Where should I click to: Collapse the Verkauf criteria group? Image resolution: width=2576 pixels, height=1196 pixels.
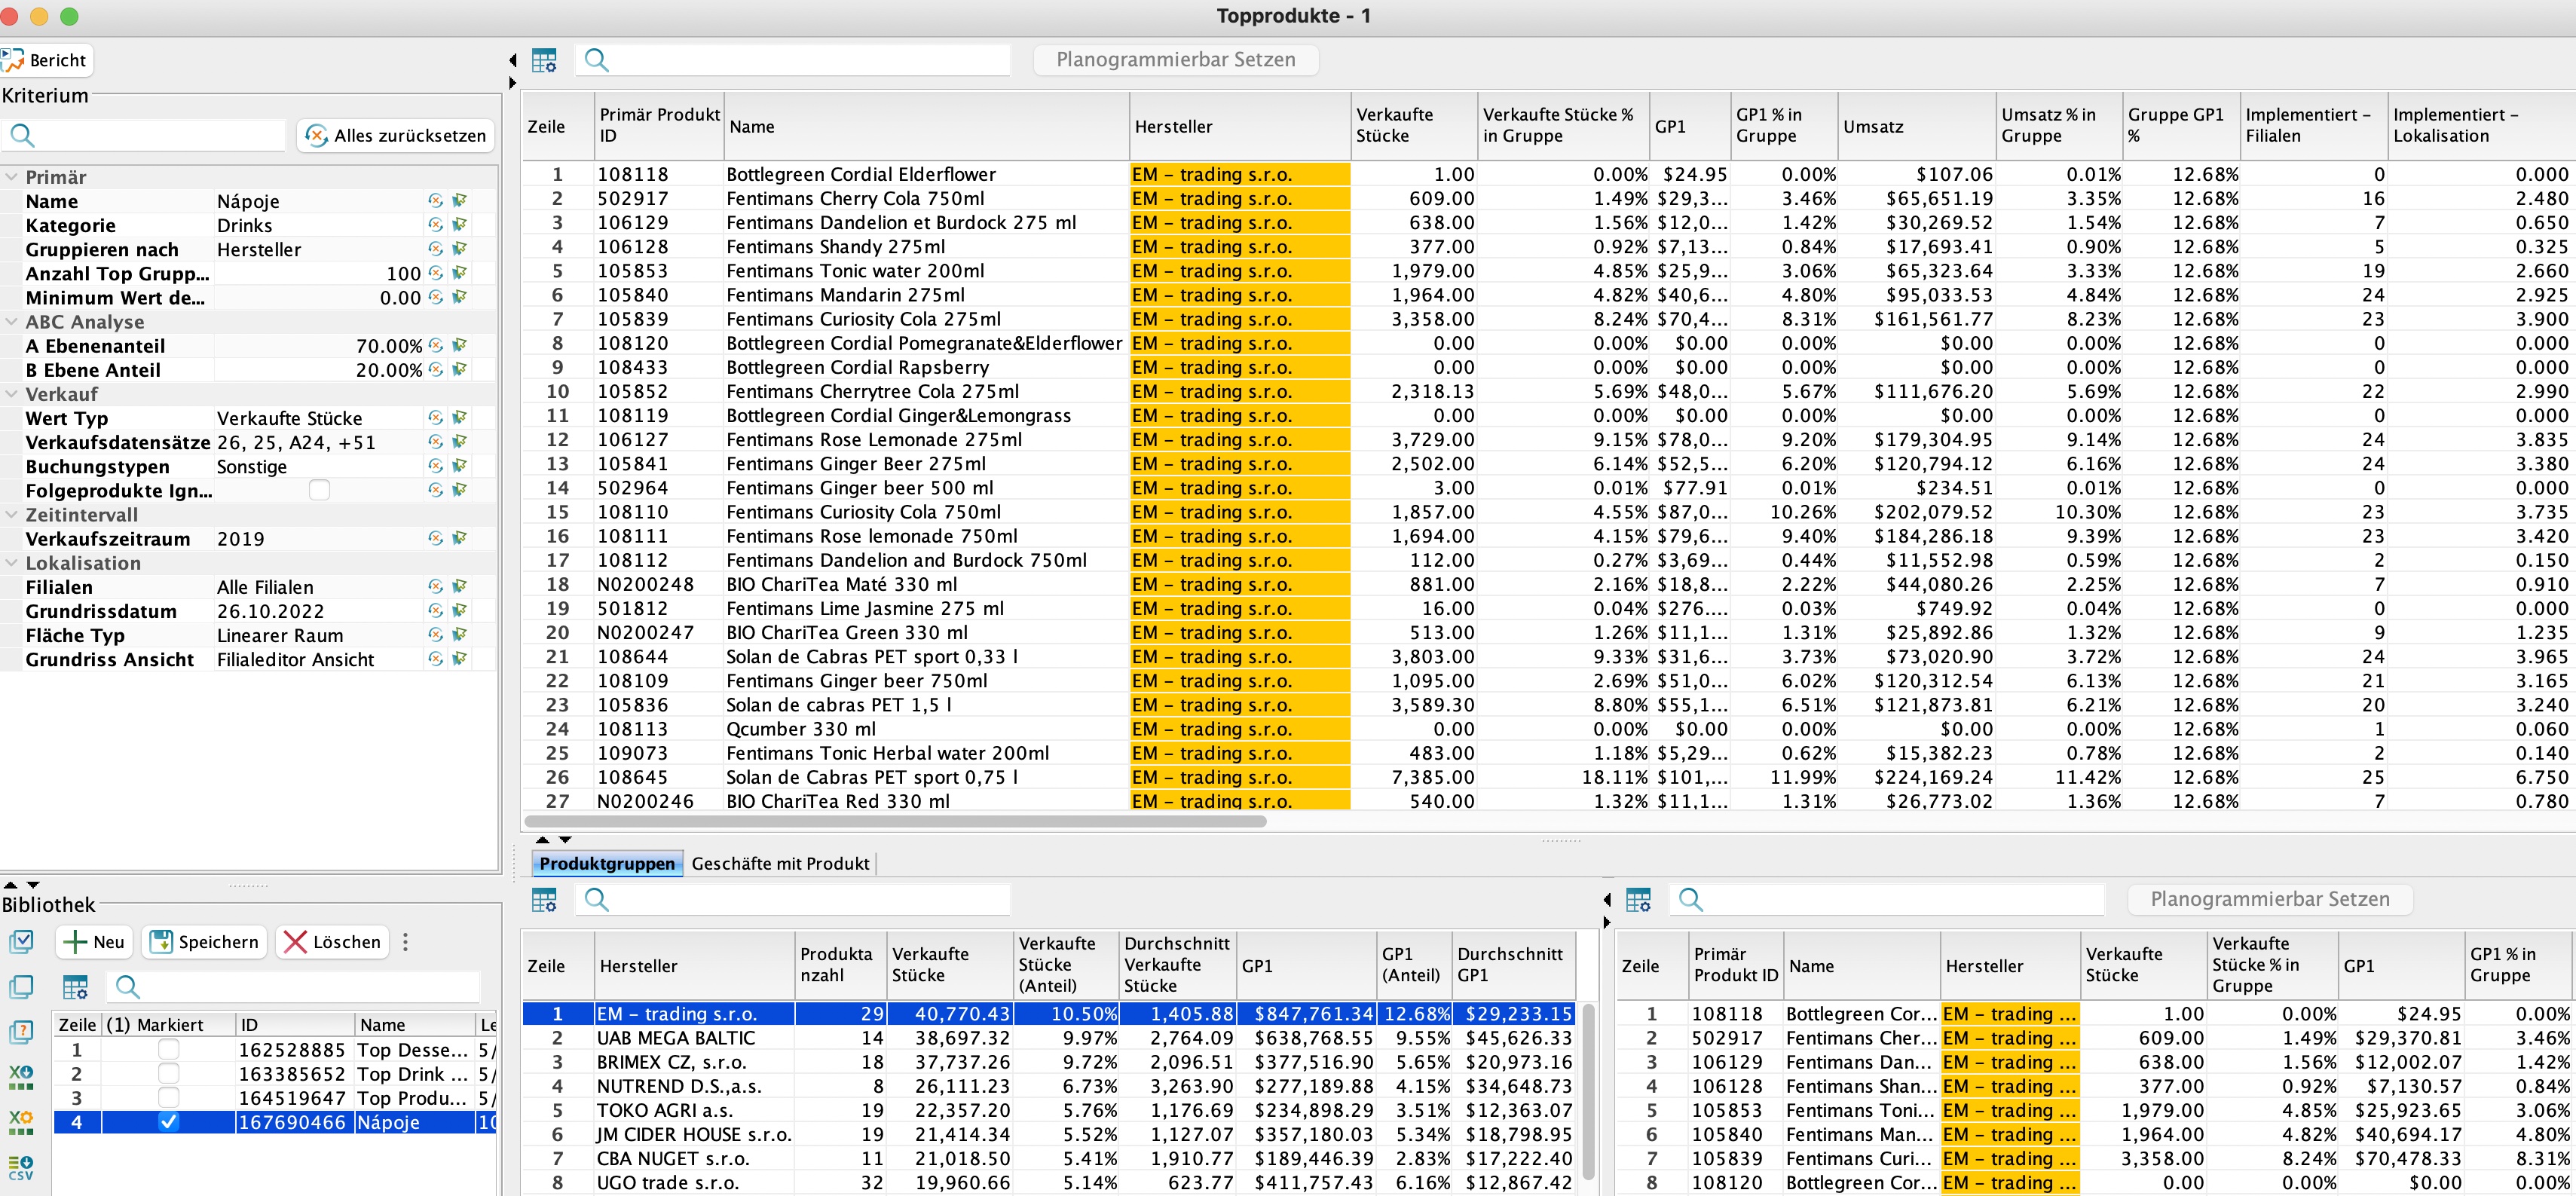(12, 394)
